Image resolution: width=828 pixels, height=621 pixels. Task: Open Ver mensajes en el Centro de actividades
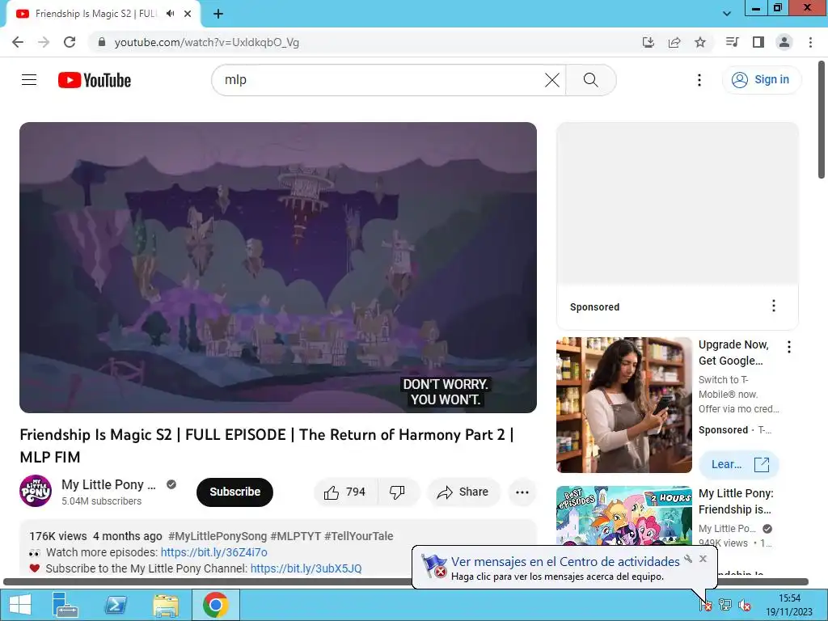[565, 562]
